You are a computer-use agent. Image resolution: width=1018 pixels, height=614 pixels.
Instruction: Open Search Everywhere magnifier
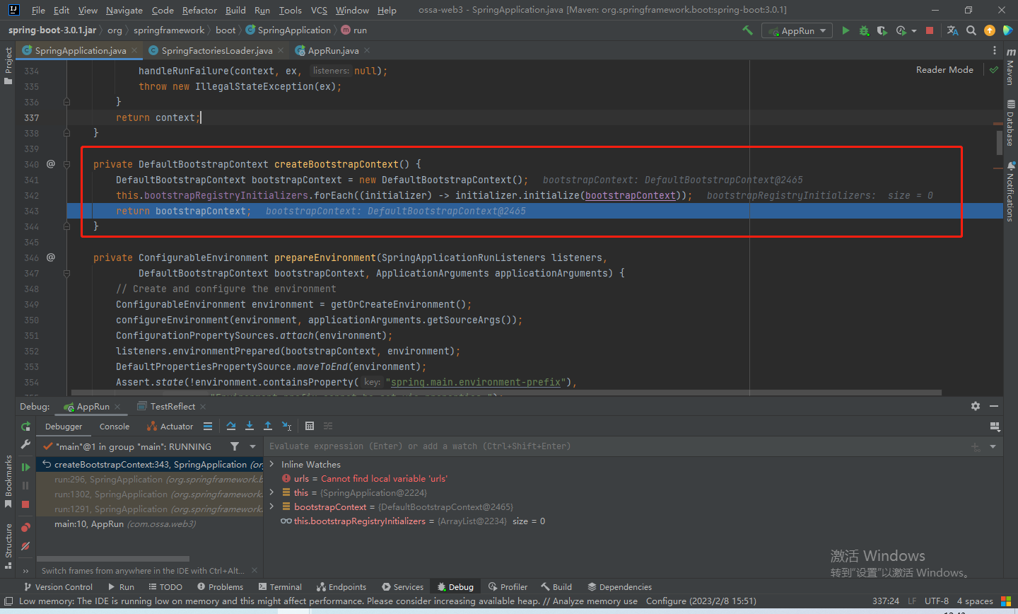(x=971, y=30)
